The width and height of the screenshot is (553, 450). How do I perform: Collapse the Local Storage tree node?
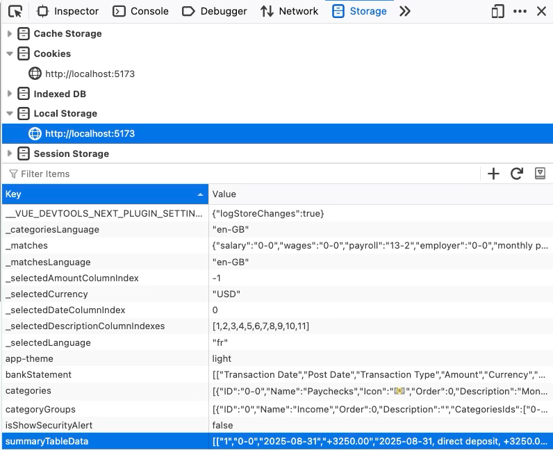coord(10,113)
